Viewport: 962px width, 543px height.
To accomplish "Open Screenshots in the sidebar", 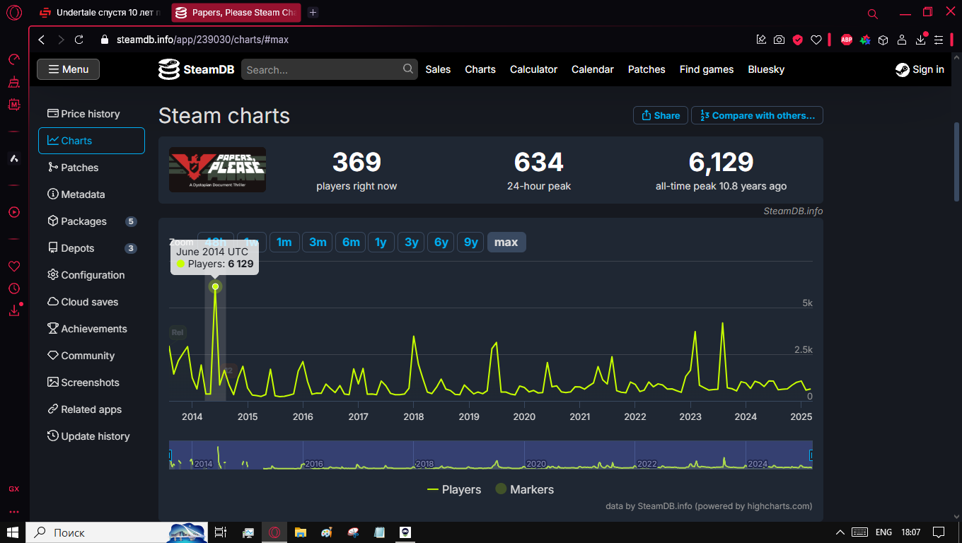I will (x=91, y=383).
